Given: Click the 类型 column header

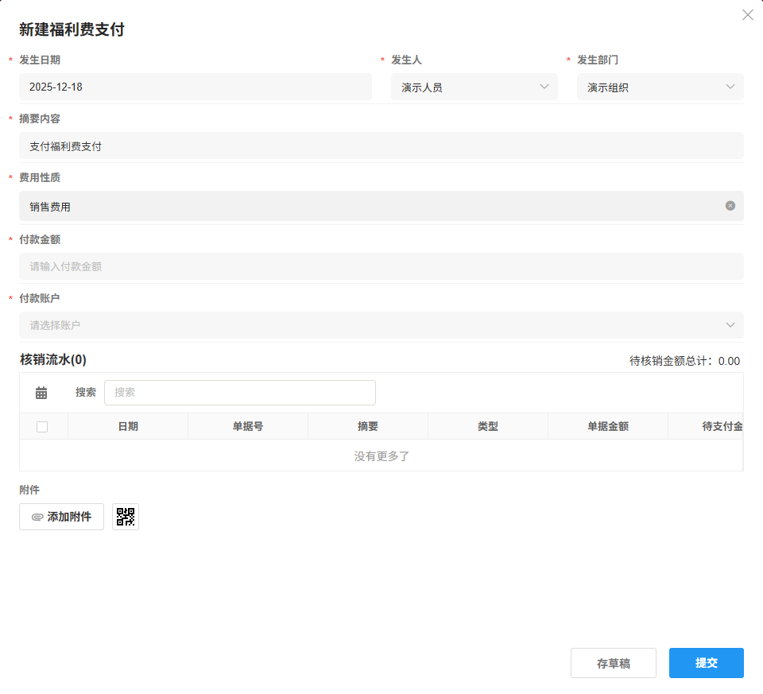Looking at the screenshot, I should 487,425.
